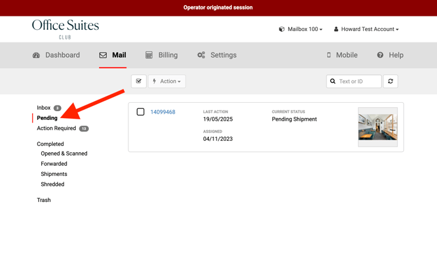Open the Billing tab

coord(161,55)
